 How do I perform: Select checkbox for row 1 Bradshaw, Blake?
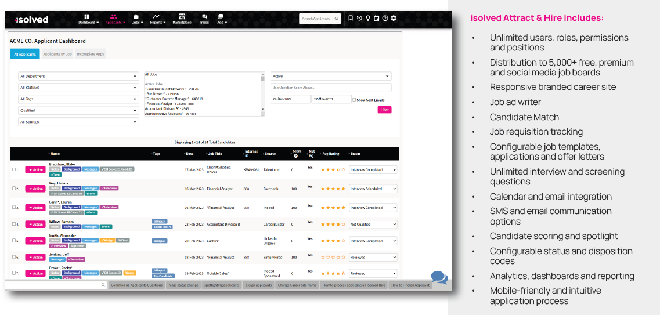pyautogui.click(x=14, y=169)
